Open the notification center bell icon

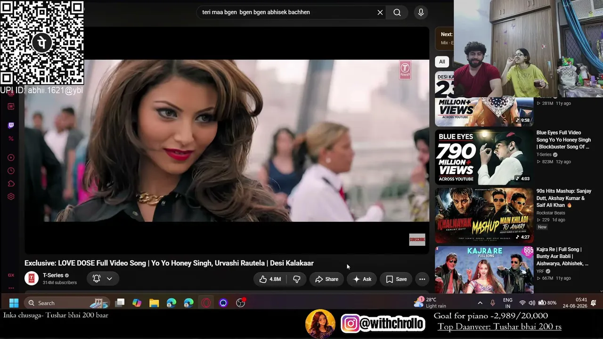point(594,303)
